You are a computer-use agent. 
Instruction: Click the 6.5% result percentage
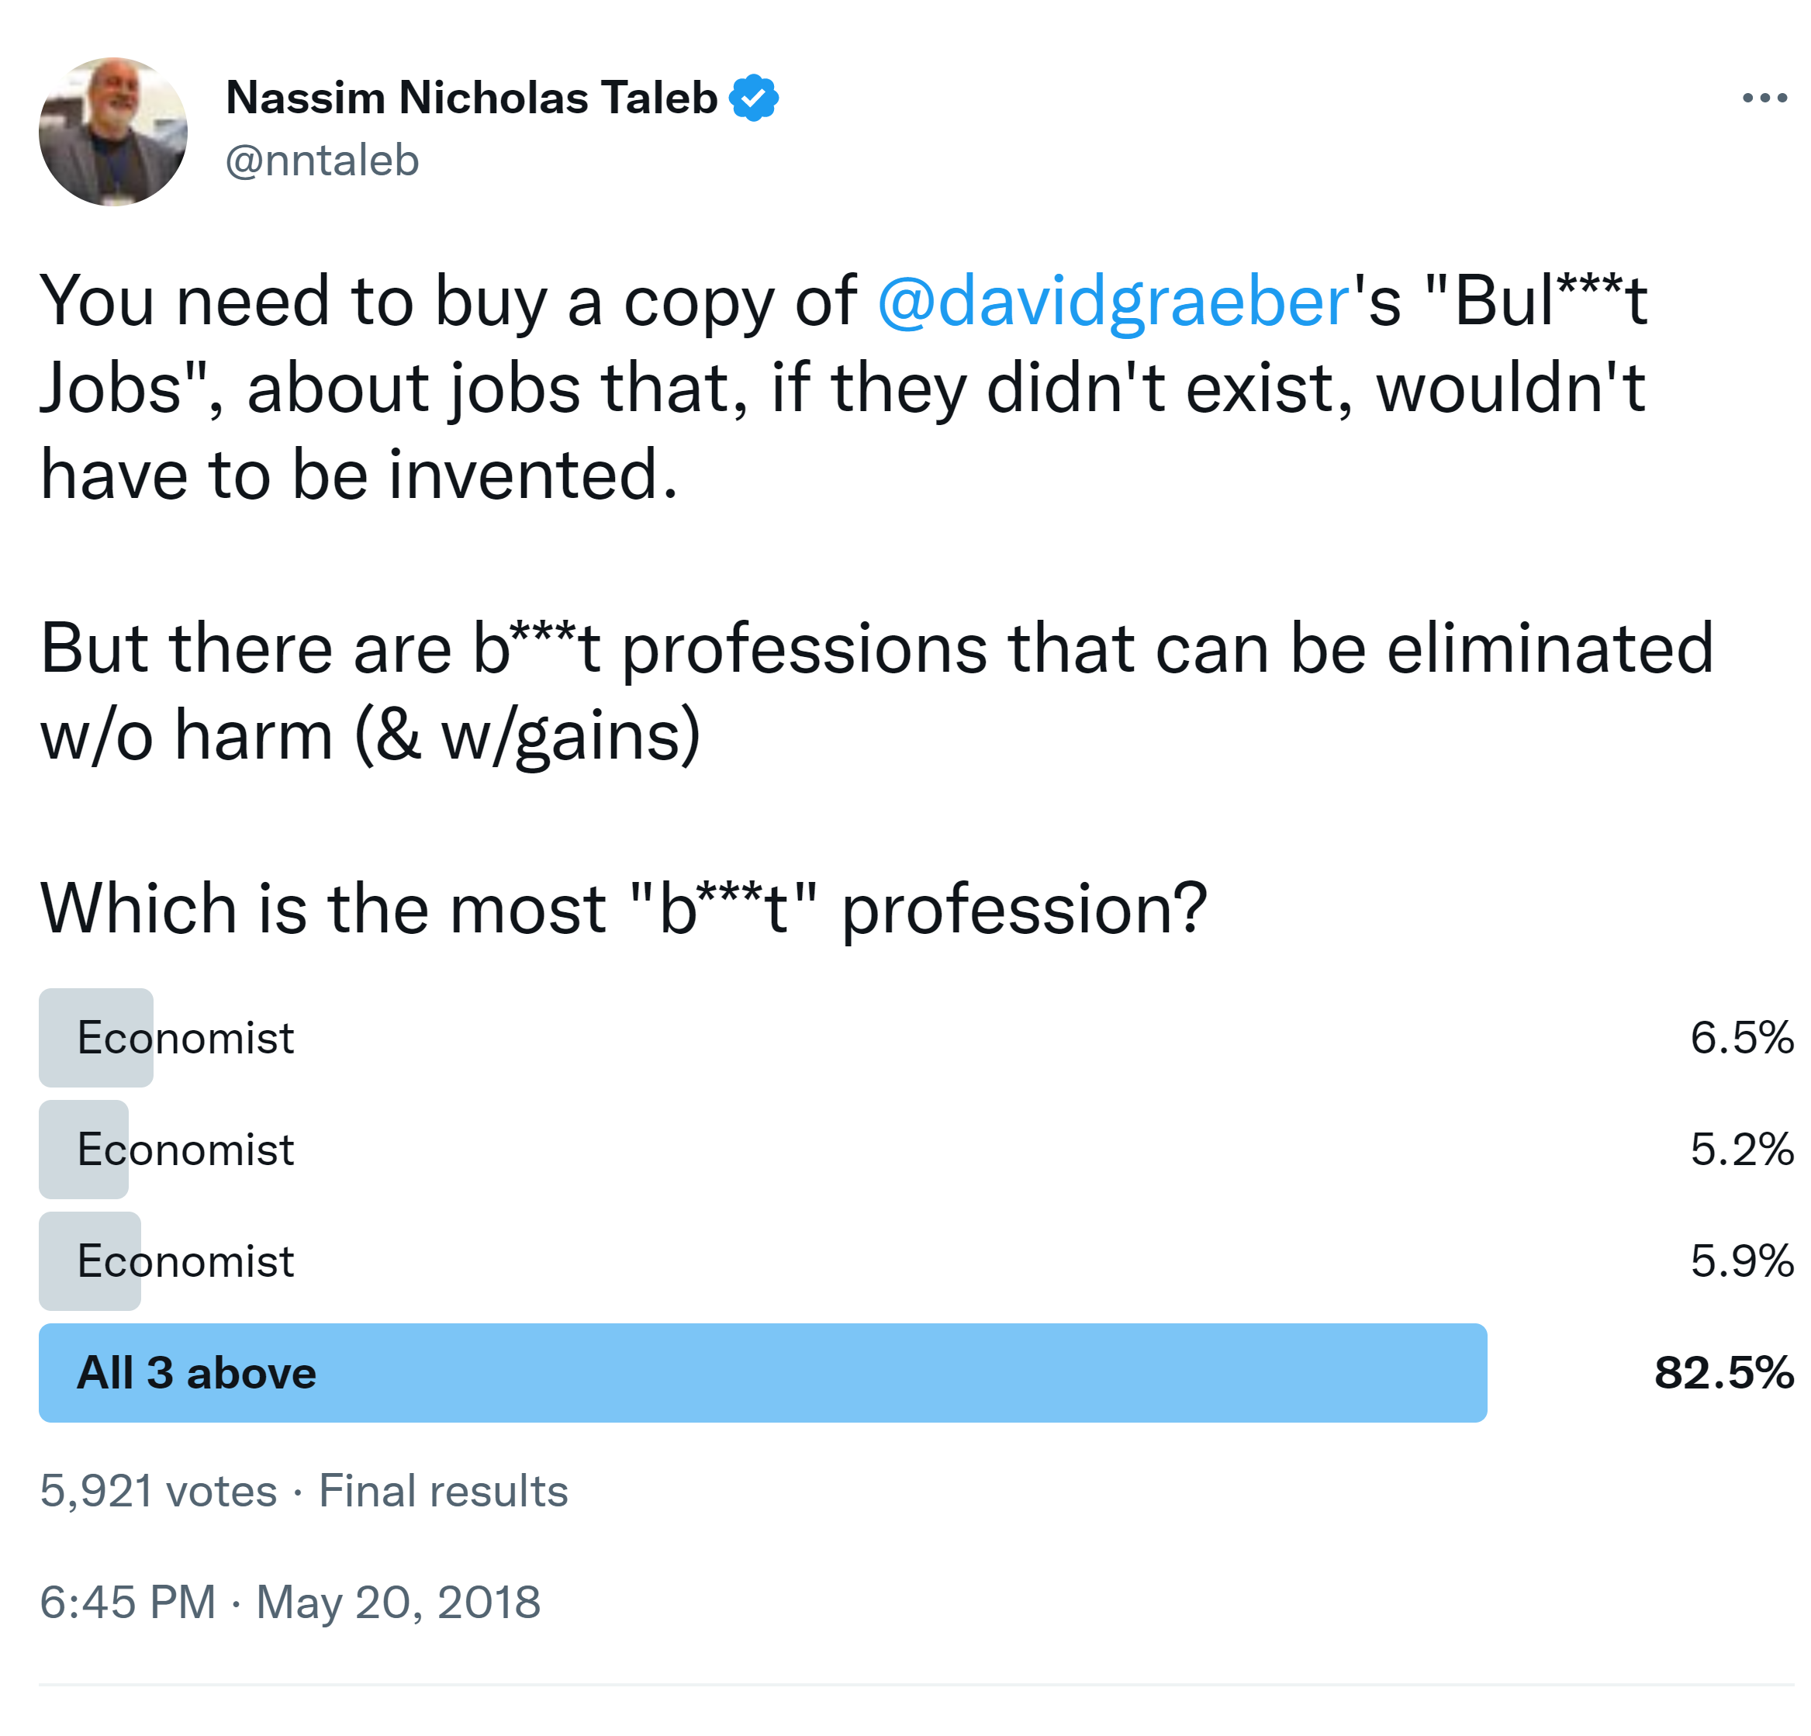[x=1740, y=1038]
